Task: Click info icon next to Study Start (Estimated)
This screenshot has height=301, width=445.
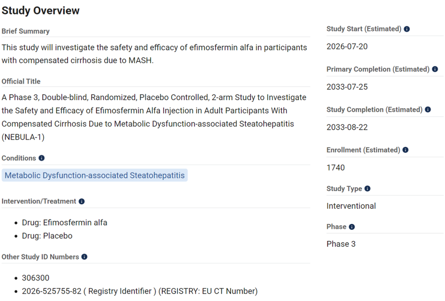Action: coord(407,29)
